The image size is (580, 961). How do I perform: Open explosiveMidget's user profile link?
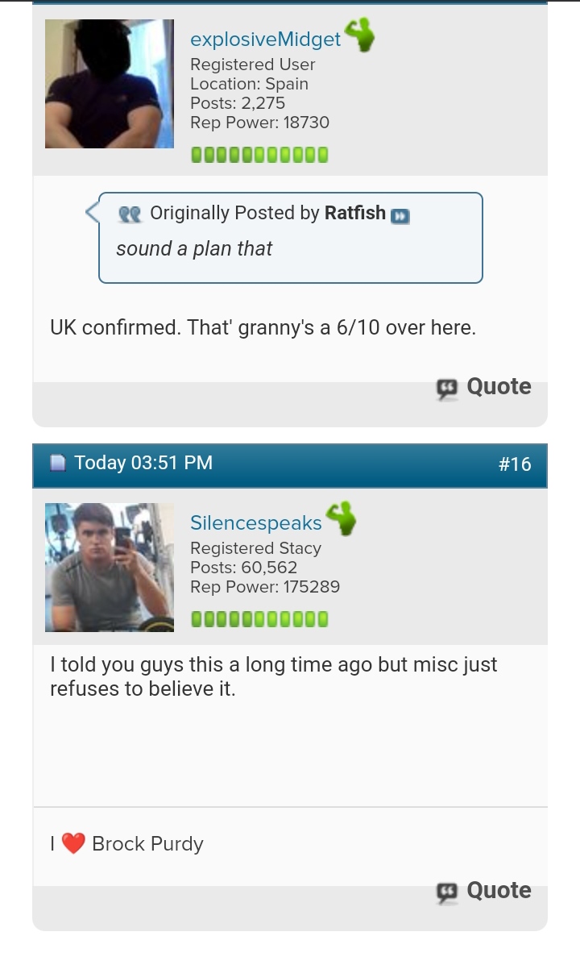pyautogui.click(x=265, y=39)
